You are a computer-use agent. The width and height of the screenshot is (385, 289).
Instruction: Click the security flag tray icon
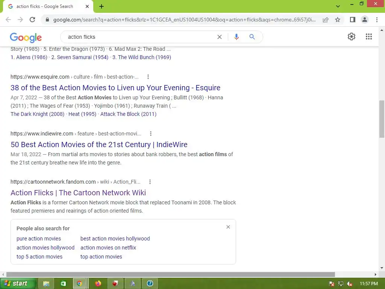pyautogui.click(x=332, y=284)
